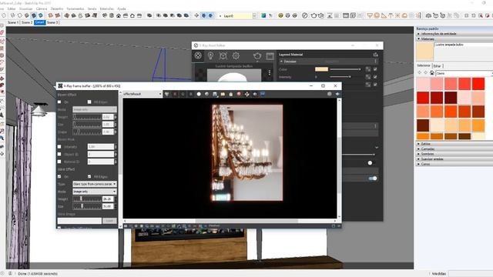Click the texture slot icon in Color row
Screen dimensions: 493x277
point(368,69)
